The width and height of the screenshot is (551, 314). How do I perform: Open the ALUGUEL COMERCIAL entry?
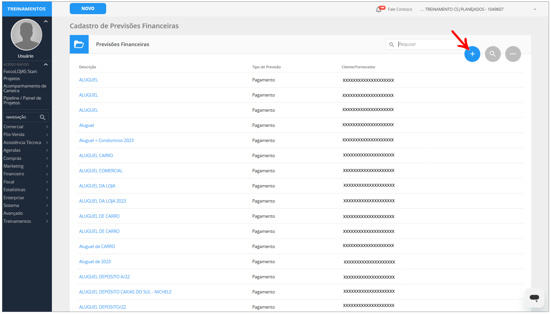(x=101, y=171)
